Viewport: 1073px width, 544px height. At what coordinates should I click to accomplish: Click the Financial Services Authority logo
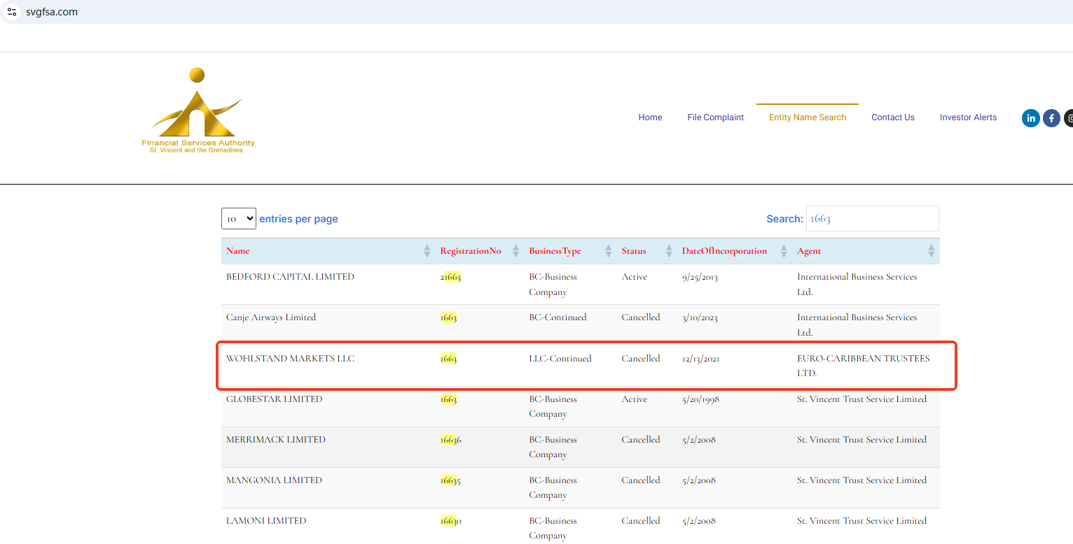point(198,110)
